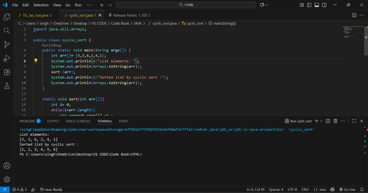Image resolution: width=368 pixels, height=193 pixels.
Task: Open the Explorer view in activity bar
Action: [7, 17]
